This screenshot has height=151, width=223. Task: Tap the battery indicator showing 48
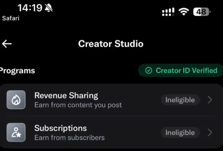tap(202, 12)
